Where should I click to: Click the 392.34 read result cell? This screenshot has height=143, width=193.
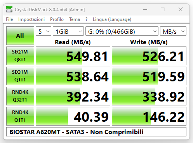(73, 96)
